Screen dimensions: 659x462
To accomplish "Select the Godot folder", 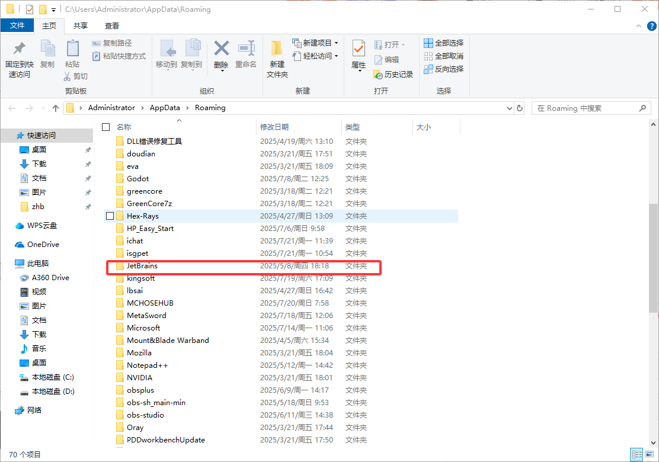I will 281,178.
